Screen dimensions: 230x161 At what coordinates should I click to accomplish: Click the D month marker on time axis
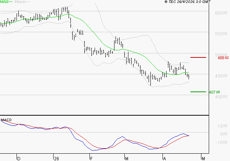19,159
